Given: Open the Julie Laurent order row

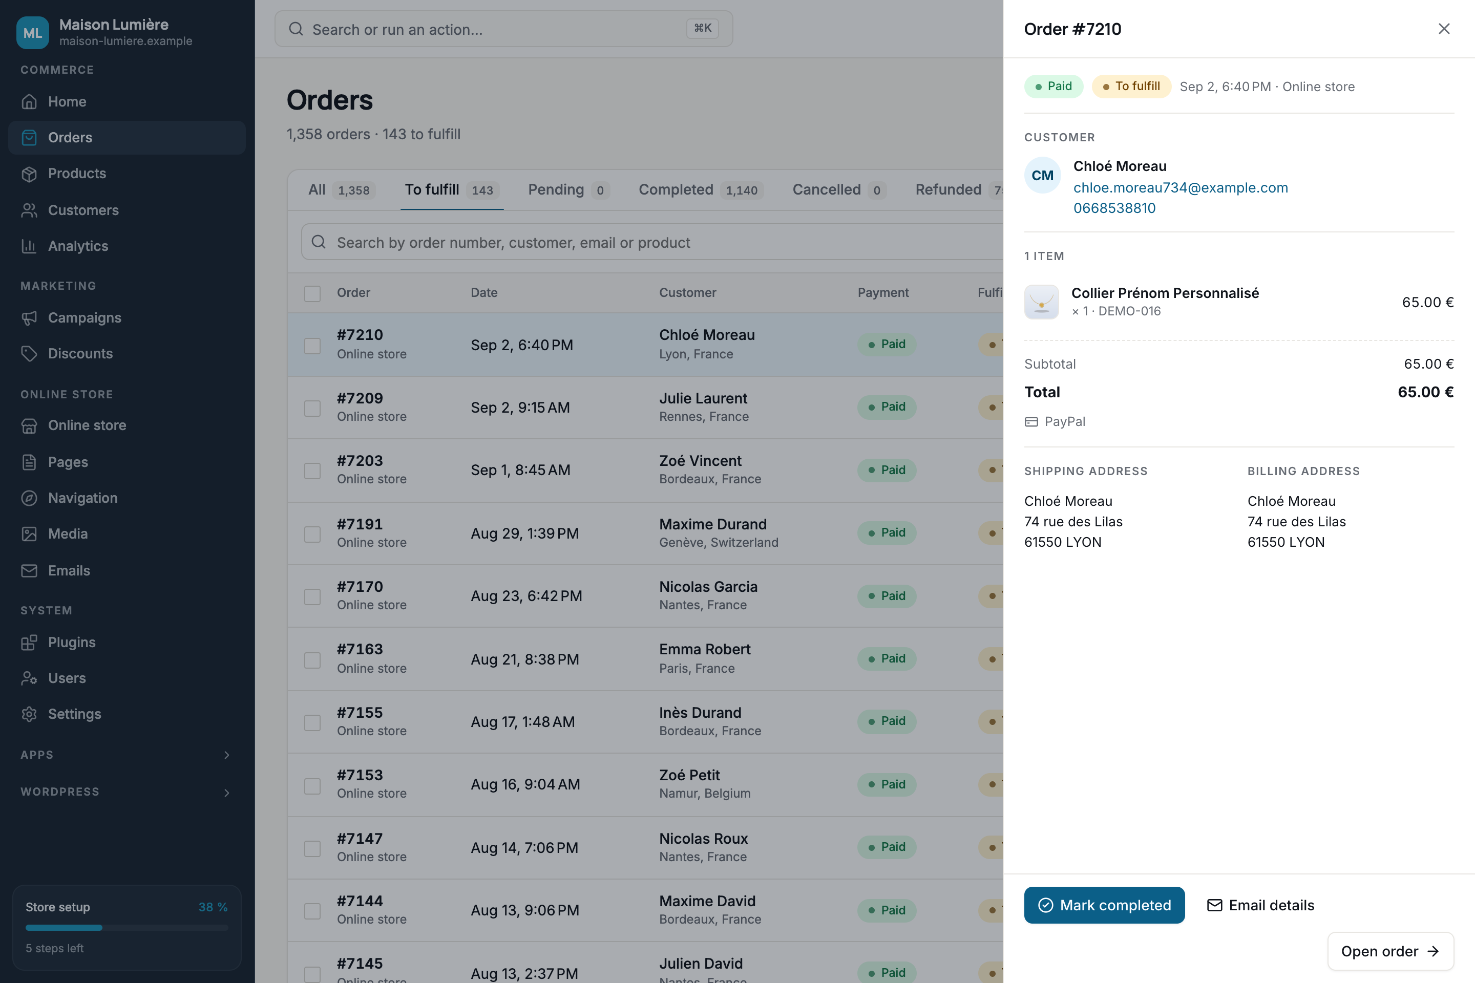Looking at the screenshot, I should (x=645, y=408).
